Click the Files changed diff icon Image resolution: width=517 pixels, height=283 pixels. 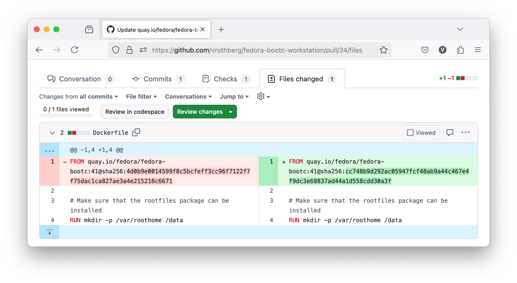271,79
